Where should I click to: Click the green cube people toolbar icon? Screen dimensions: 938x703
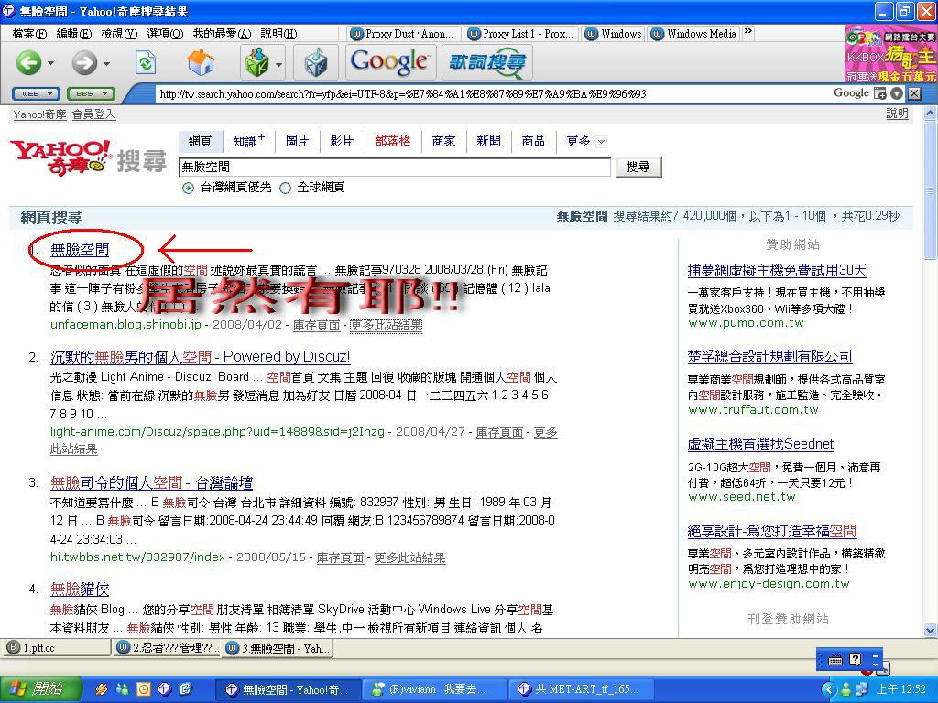tap(256, 62)
